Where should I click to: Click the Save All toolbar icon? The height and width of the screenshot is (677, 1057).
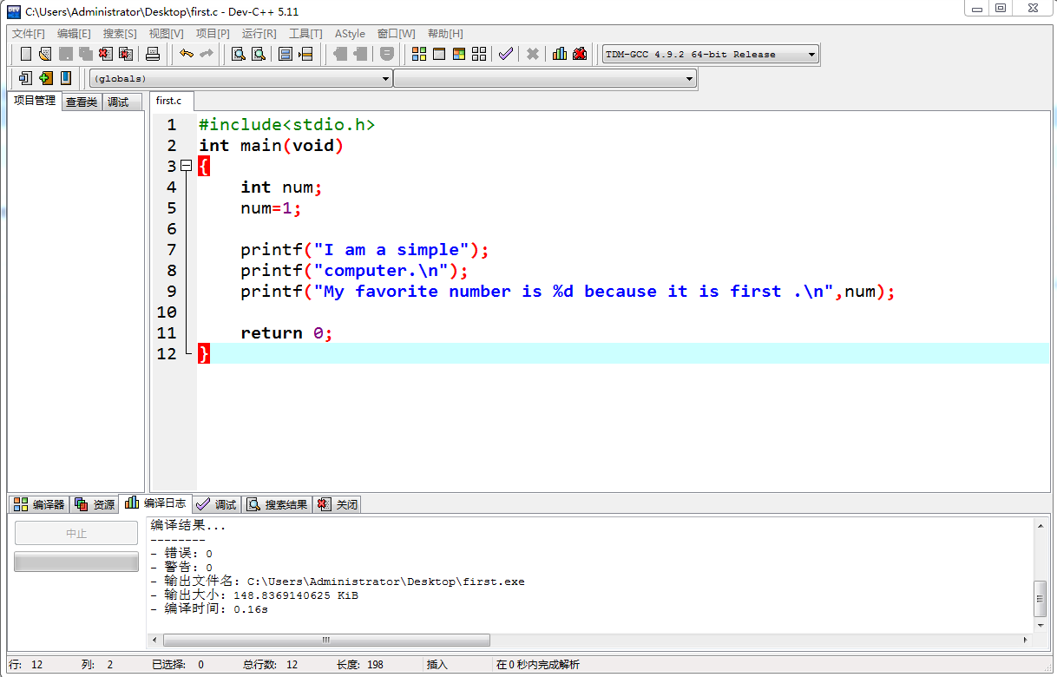click(x=85, y=54)
